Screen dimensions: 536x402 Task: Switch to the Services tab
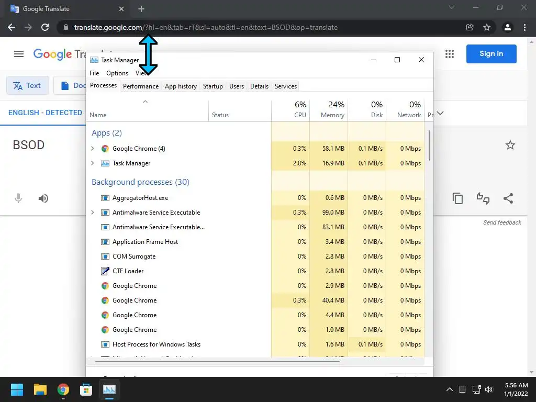pos(286,86)
